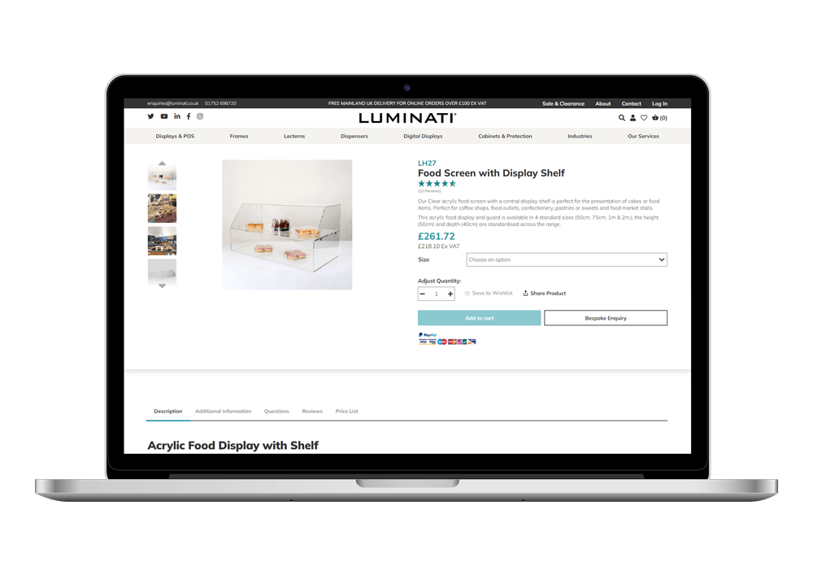Screen dimensions: 813x575
Task: View wishlist via header heart icon
Action: pyautogui.click(x=644, y=118)
